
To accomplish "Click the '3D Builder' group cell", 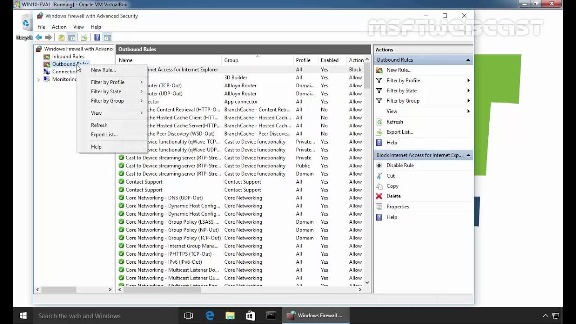I will pos(236,77).
